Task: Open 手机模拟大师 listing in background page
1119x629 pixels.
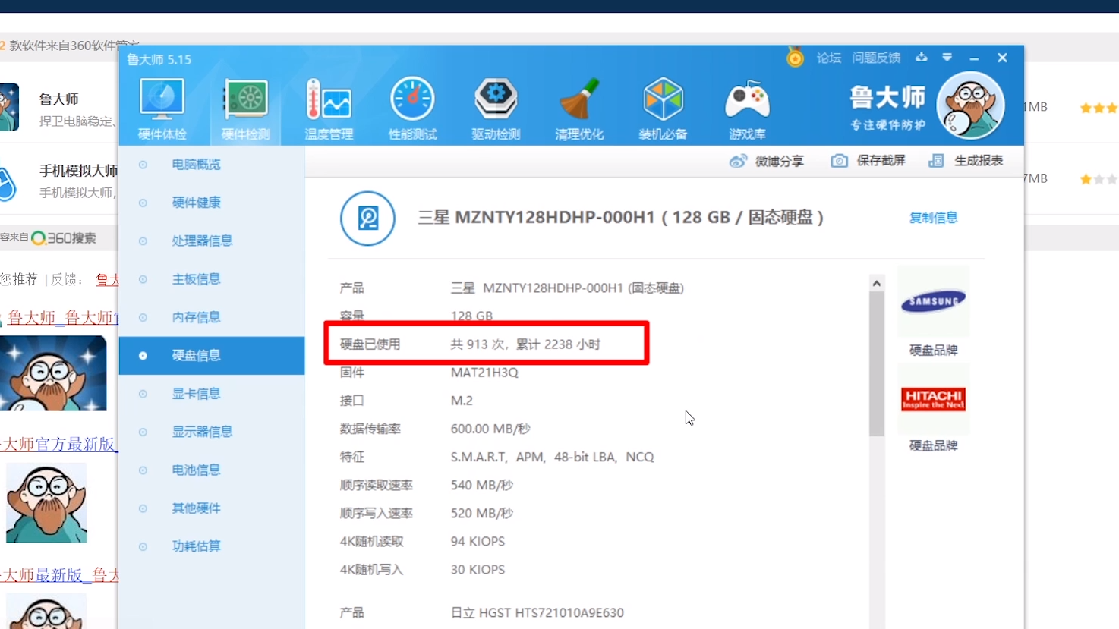Action: click(78, 171)
